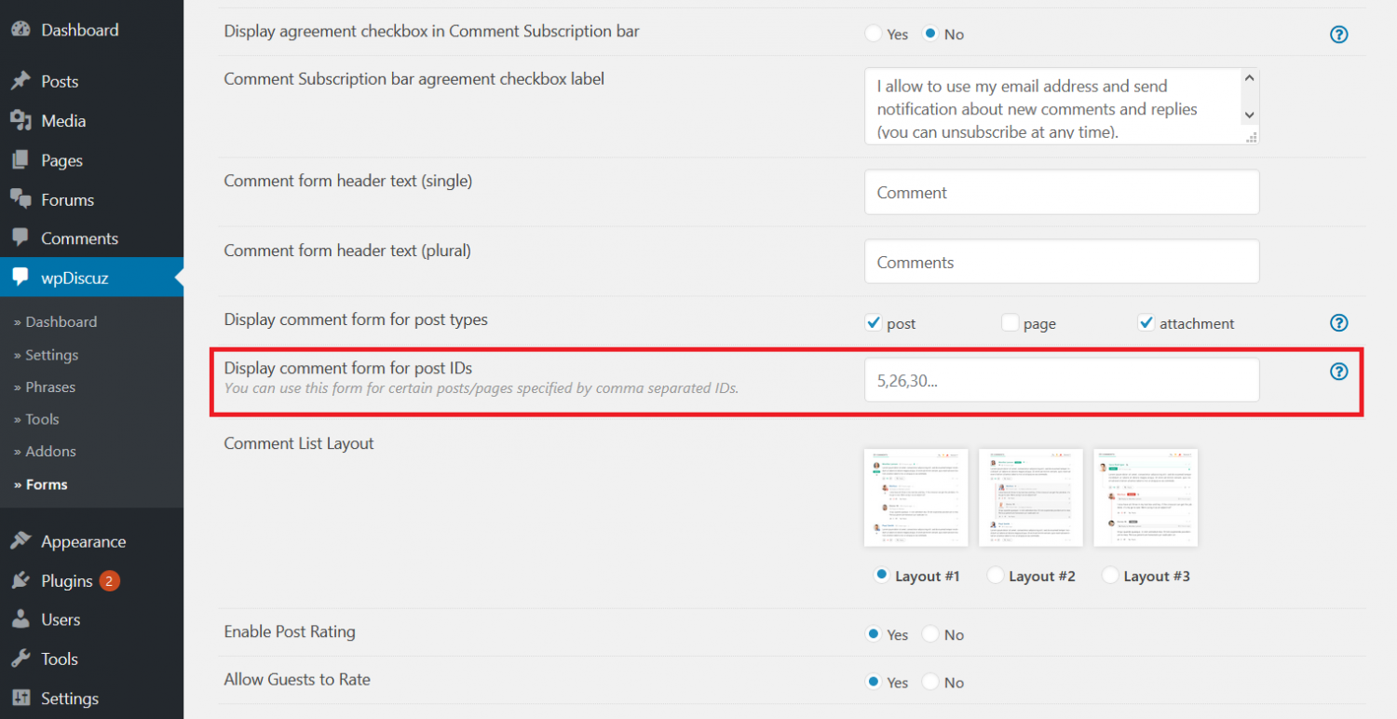The width and height of the screenshot is (1397, 719).
Task: Click the Plugins icon showing 2 updates
Action: click(23, 580)
